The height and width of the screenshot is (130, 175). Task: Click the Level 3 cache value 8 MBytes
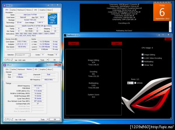pos(45,49)
